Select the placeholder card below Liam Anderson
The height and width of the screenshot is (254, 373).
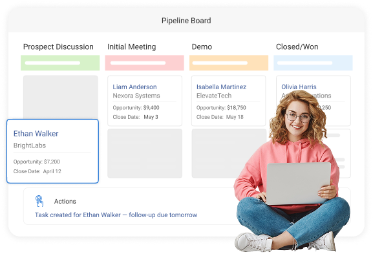click(x=145, y=153)
